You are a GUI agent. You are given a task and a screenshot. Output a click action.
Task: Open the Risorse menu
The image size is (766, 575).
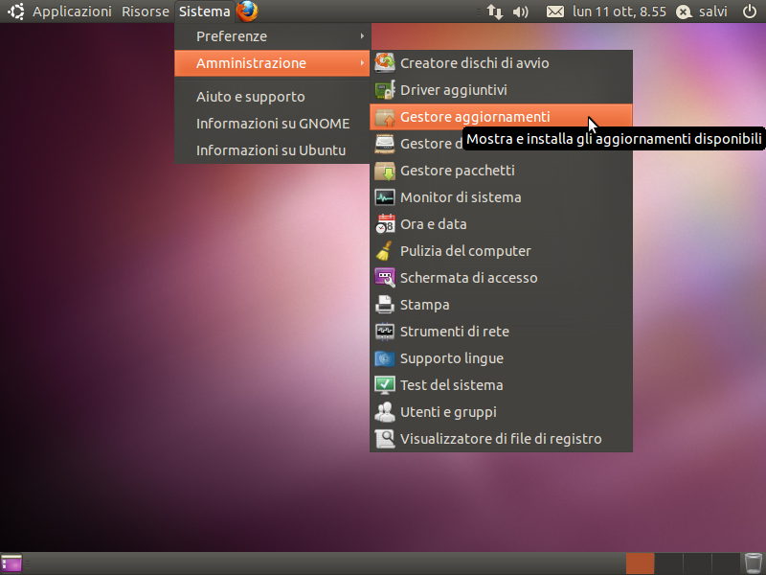tap(146, 11)
